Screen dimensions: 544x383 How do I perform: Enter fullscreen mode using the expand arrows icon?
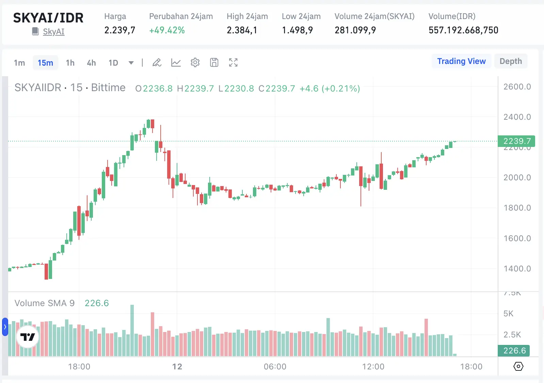[233, 63]
